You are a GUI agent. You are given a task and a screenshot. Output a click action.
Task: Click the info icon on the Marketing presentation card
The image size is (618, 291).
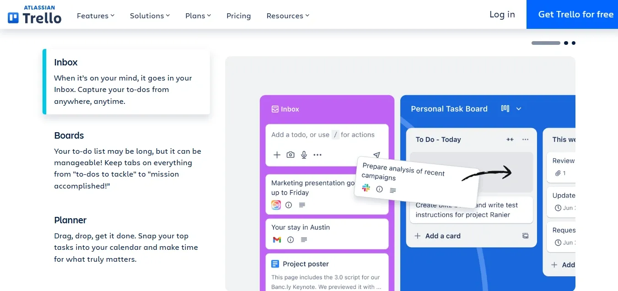(x=289, y=205)
